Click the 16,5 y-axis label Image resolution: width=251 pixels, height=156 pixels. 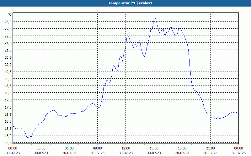tap(8, 114)
